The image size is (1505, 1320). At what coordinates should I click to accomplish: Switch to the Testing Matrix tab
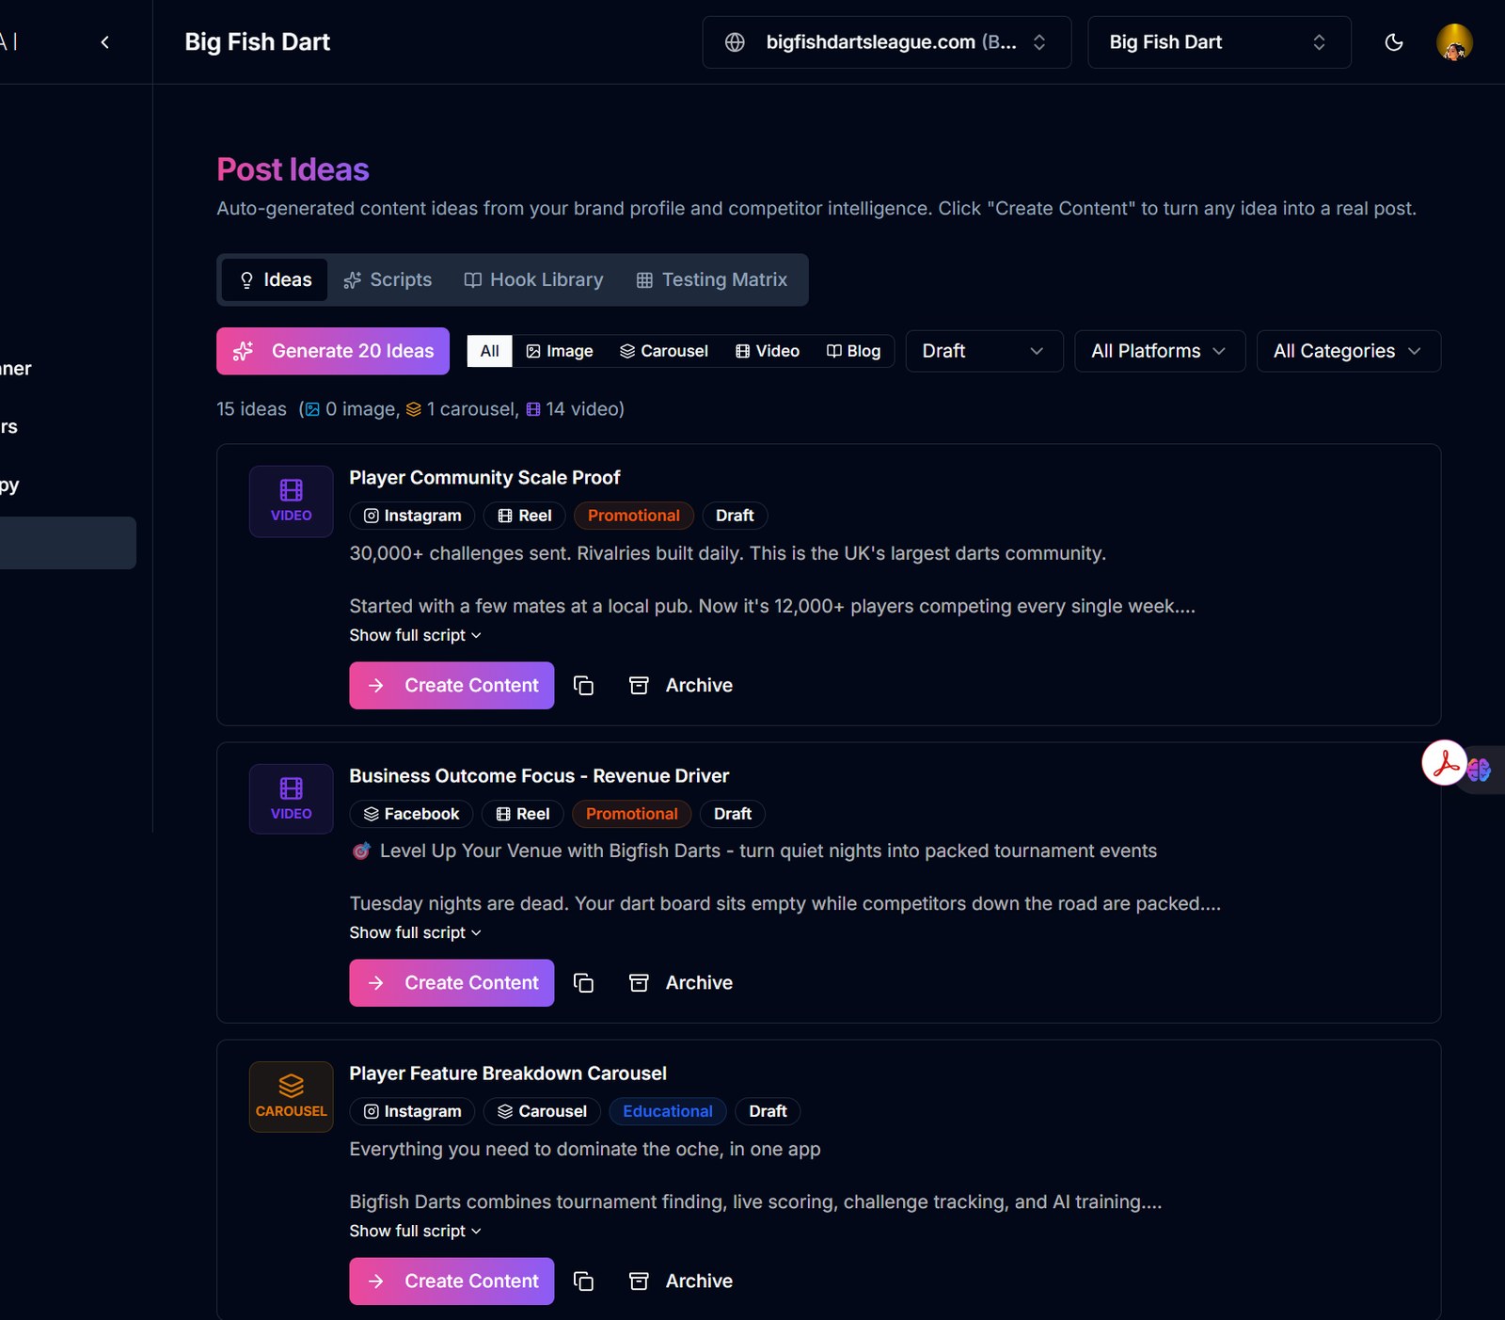point(712,279)
